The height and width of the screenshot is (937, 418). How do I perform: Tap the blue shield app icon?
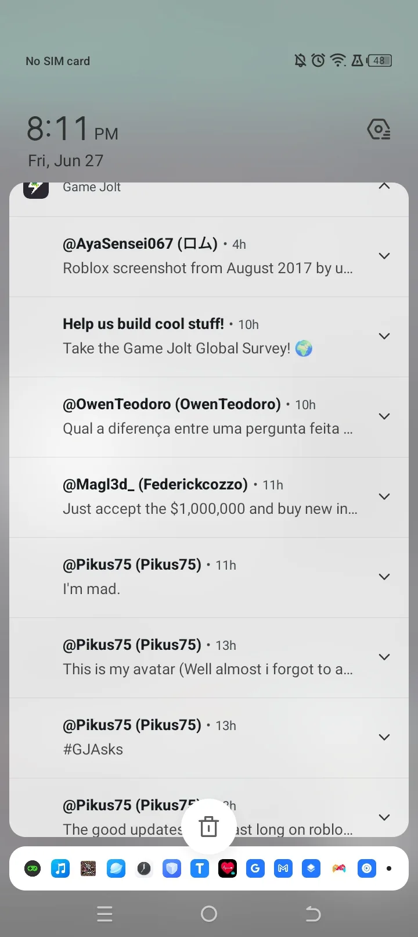(x=172, y=868)
